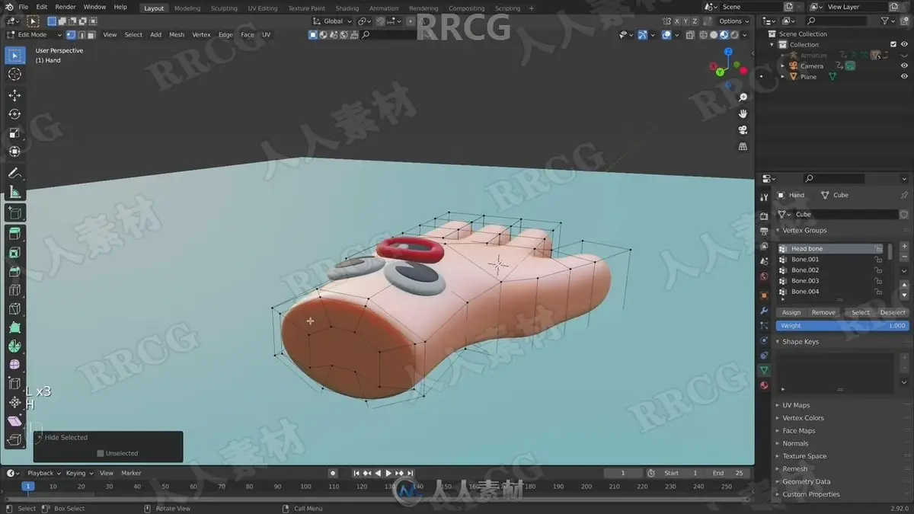Click the Deselect button

pos(893,312)
